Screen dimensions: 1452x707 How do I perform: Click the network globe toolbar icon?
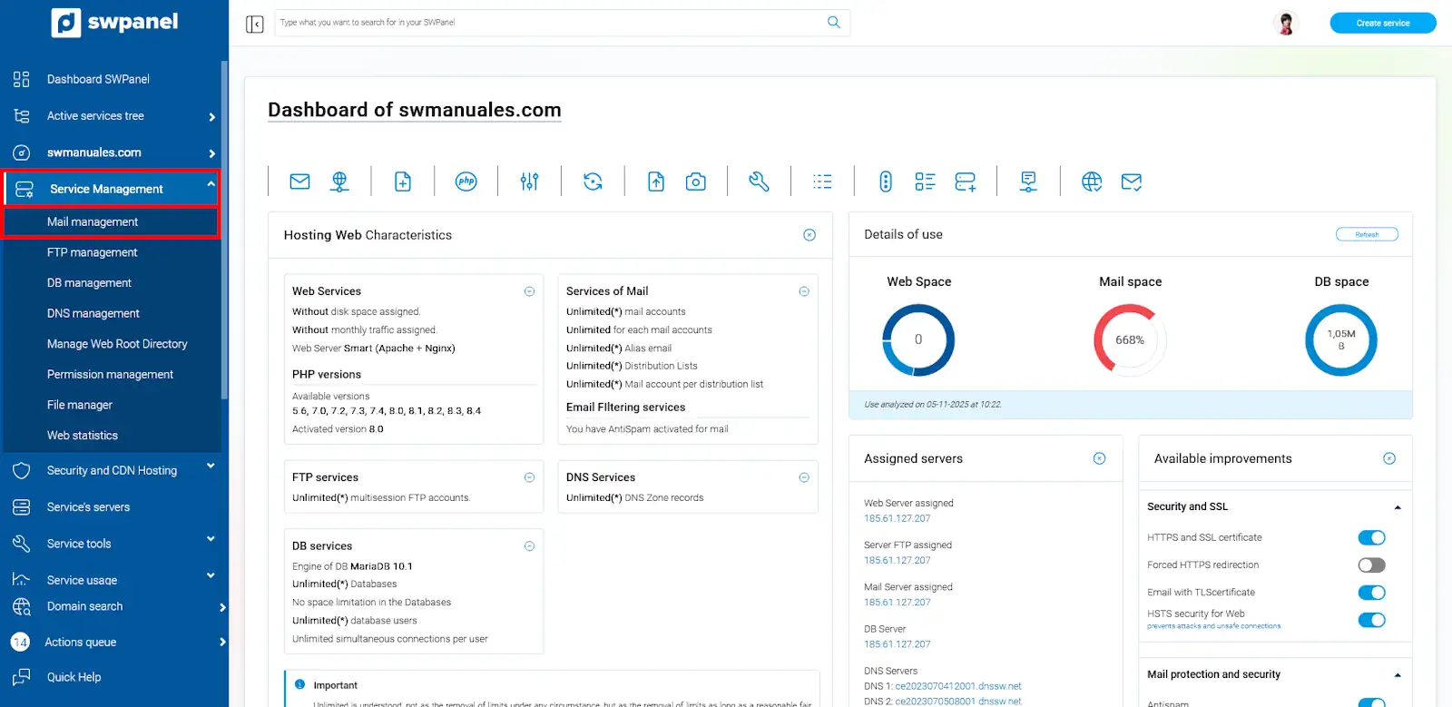(x=339, y=182)
